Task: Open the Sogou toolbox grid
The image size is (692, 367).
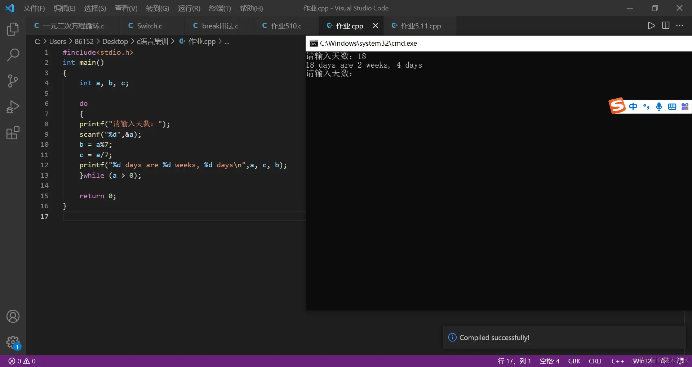Action: pos(685,107)
